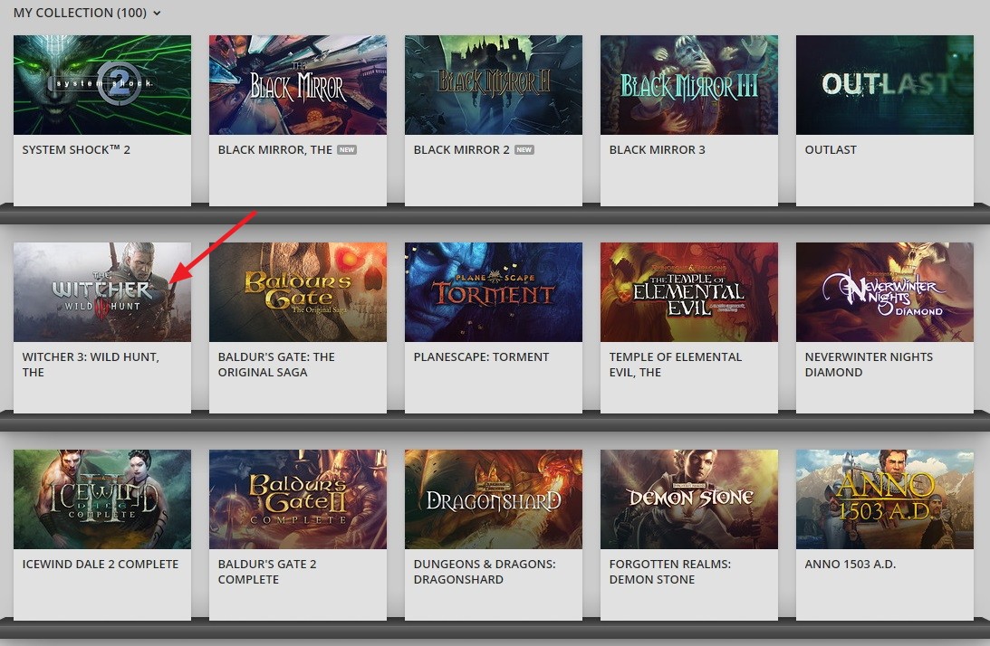
Task: Open the Planescape Torment cover art
Action: [x=494, y=292]
